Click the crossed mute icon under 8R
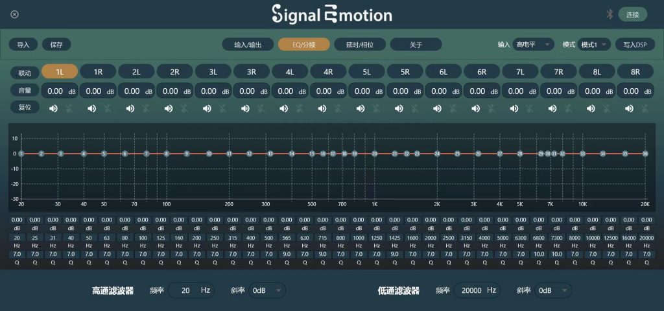The width and height of the screenshot is (664, 311). (645, 109)
